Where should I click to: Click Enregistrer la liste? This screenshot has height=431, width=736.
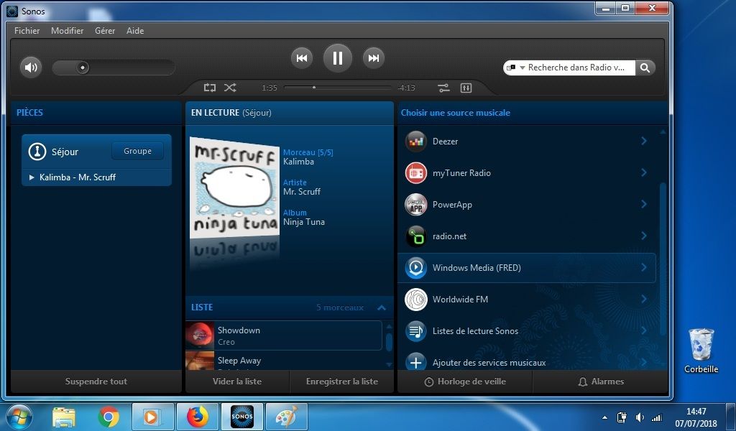coord(341,381)
